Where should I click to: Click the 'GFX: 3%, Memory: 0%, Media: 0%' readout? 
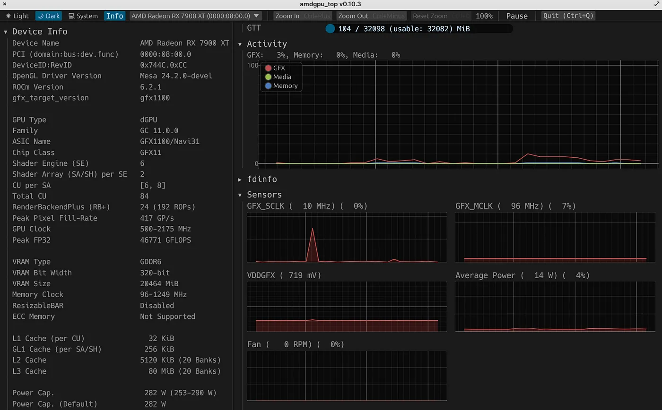(x=323, y=55)
